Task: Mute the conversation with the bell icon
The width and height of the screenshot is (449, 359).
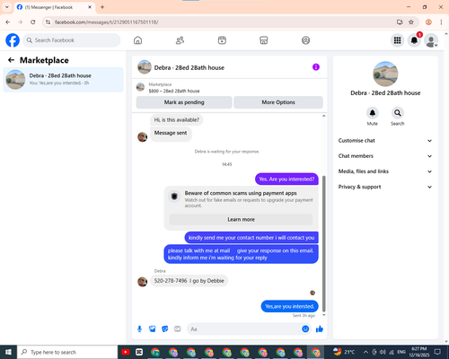Action: point(373,113)
